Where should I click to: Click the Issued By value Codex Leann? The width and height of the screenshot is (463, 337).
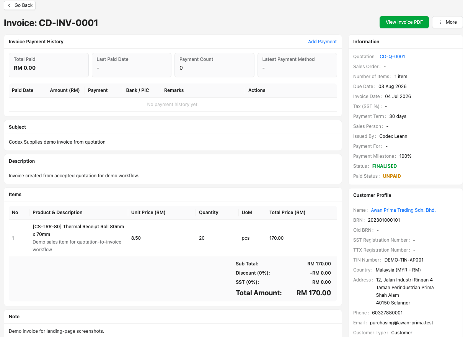pos(393,136)
